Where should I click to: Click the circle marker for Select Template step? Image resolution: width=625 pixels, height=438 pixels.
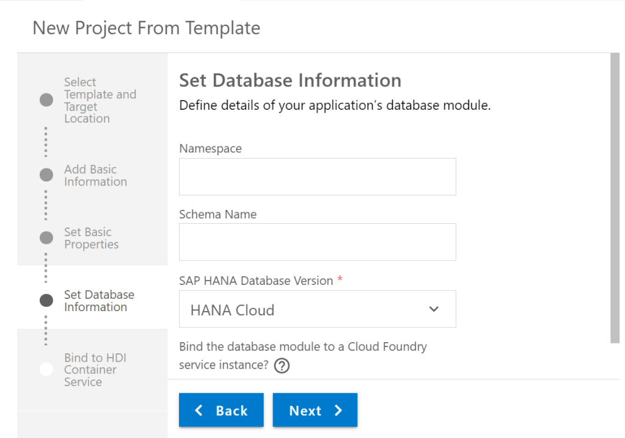tap(46, 100)
